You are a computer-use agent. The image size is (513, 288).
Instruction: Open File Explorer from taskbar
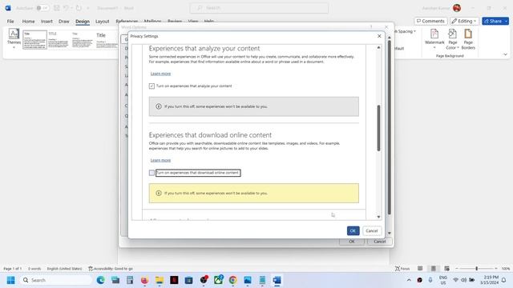(160, 280)
